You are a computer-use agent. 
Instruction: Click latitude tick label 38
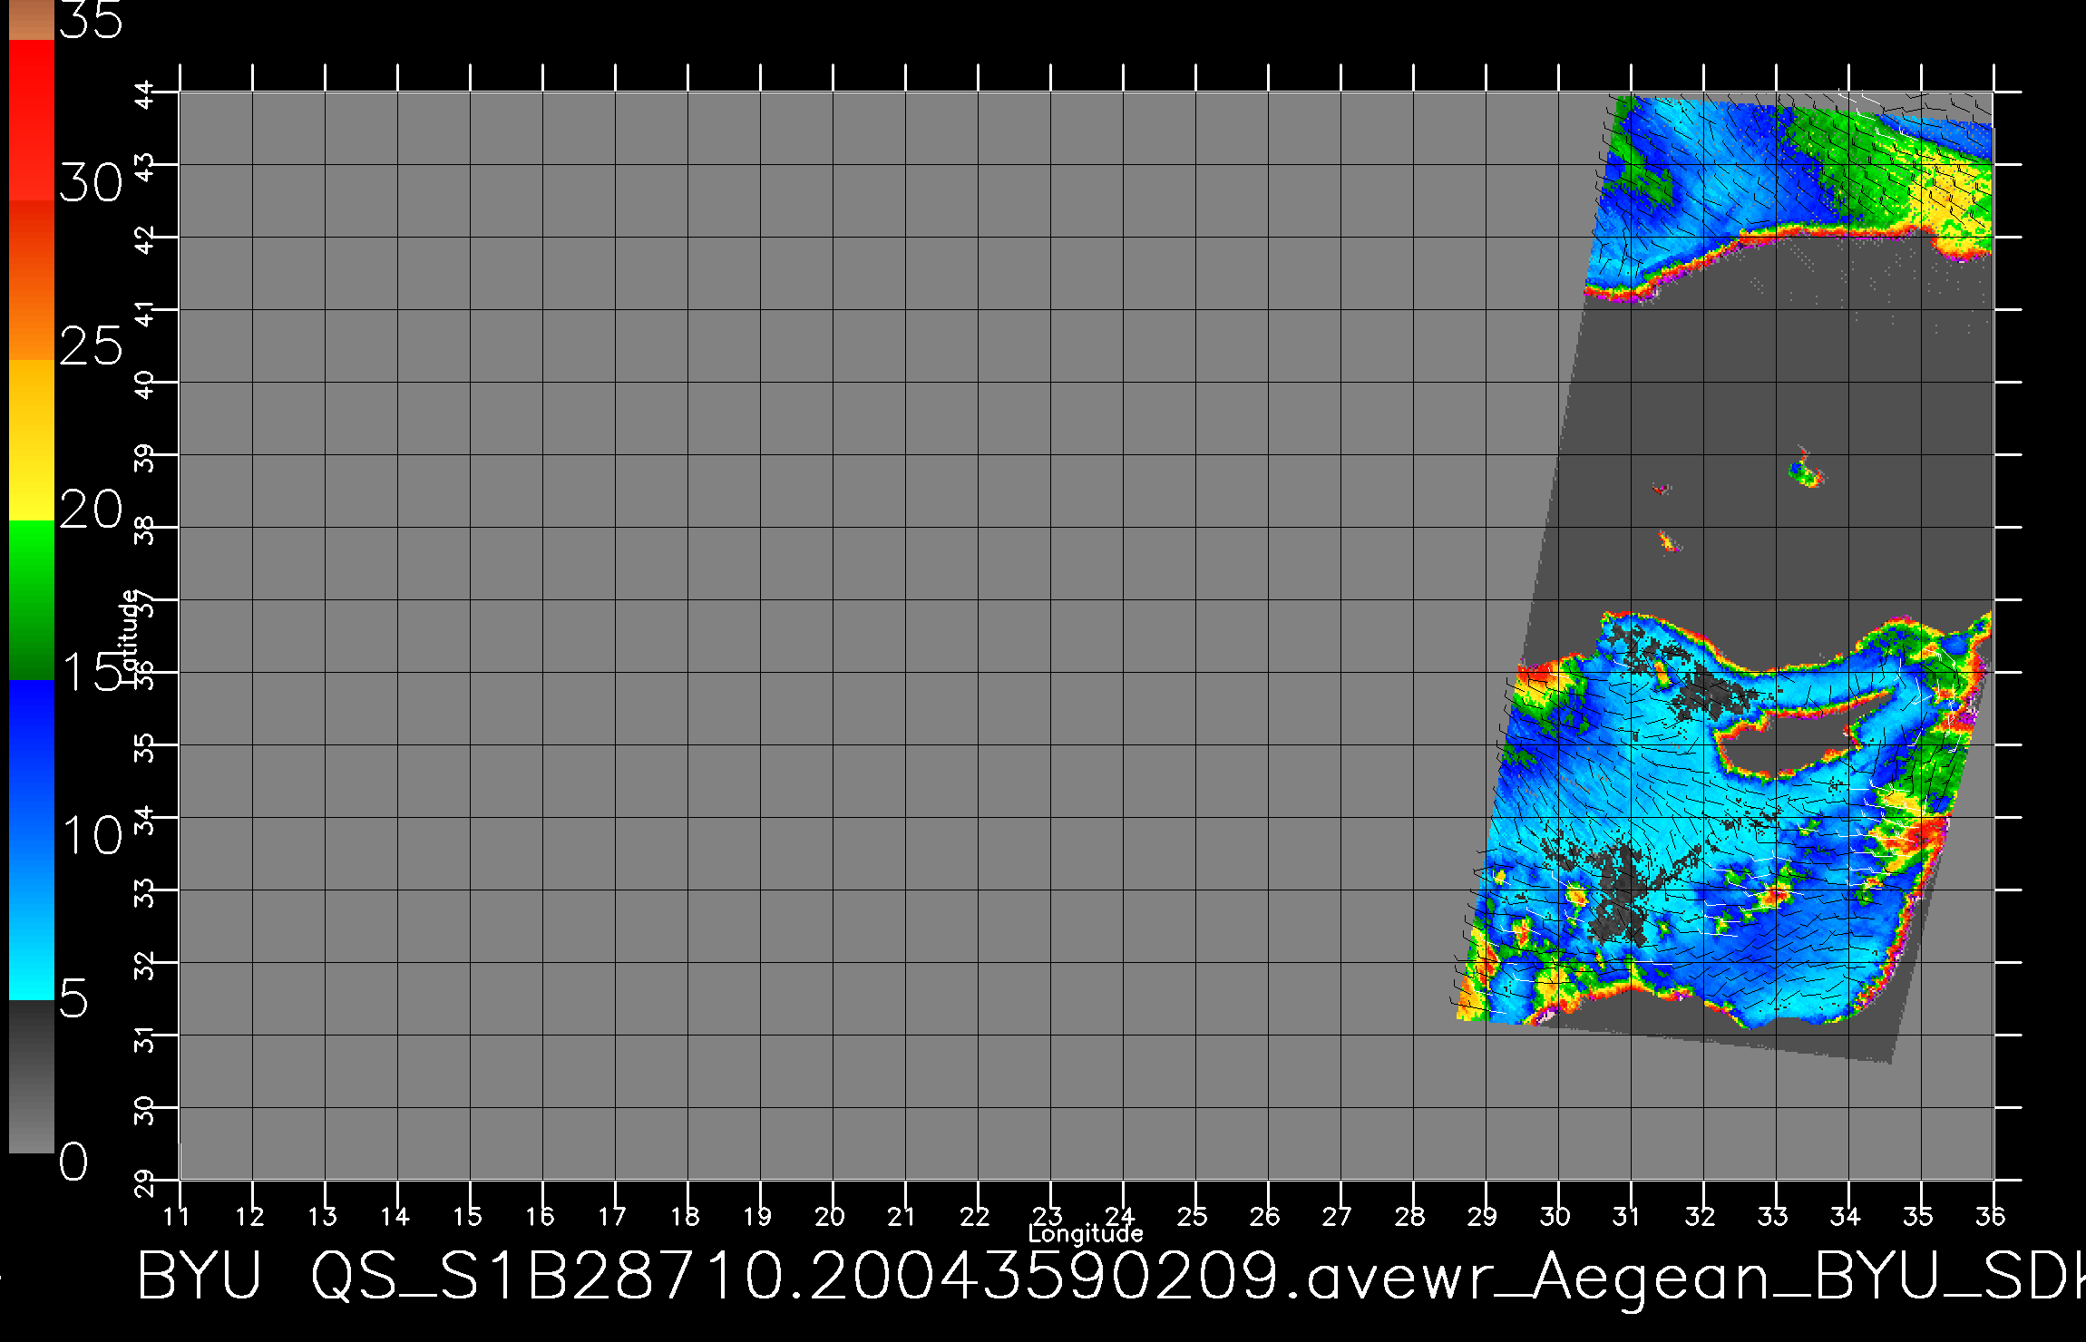pyautogui.click(x=145, y=530)
